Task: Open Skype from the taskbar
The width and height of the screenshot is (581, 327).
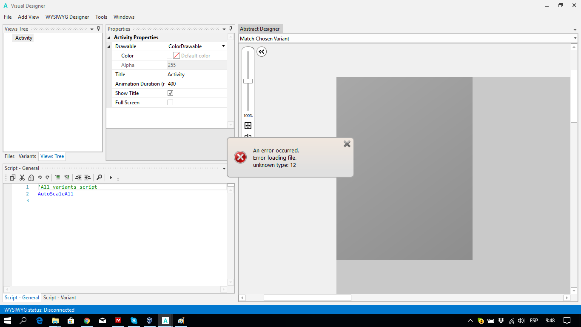Action: pos(134,321)
